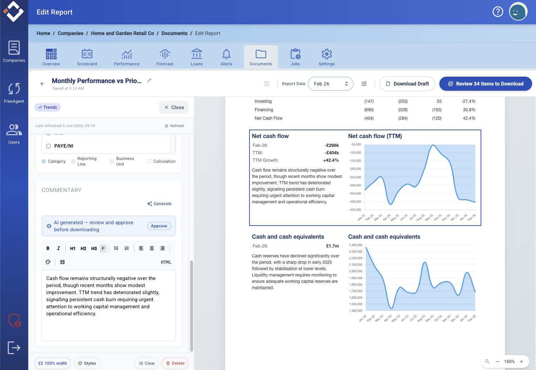Set block to 100% width

pos(53,363)
